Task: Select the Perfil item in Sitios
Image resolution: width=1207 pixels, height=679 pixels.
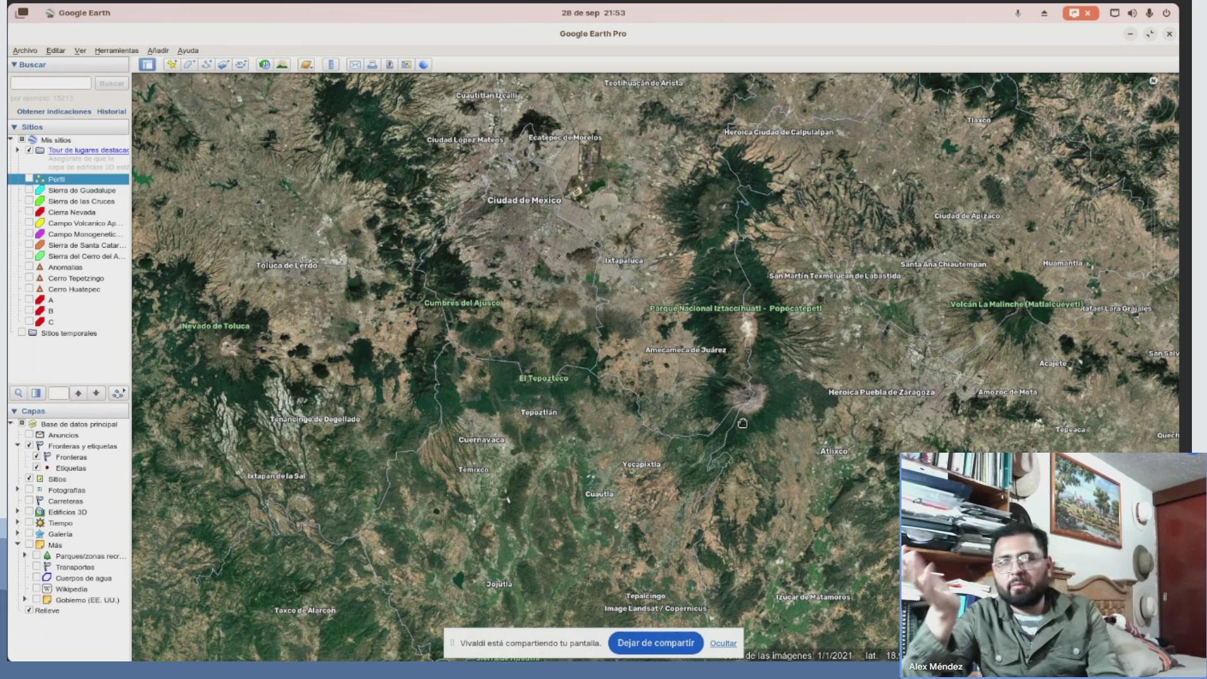Action: 68,179
